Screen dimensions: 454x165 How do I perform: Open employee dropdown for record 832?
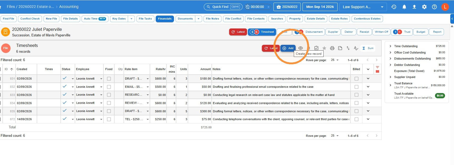coord(101,87)
